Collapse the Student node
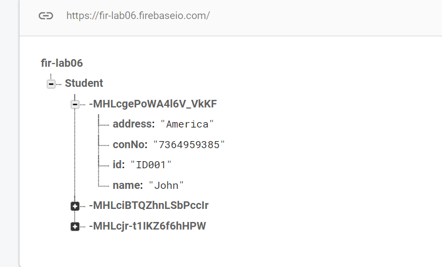 click(x=51, y=84)
